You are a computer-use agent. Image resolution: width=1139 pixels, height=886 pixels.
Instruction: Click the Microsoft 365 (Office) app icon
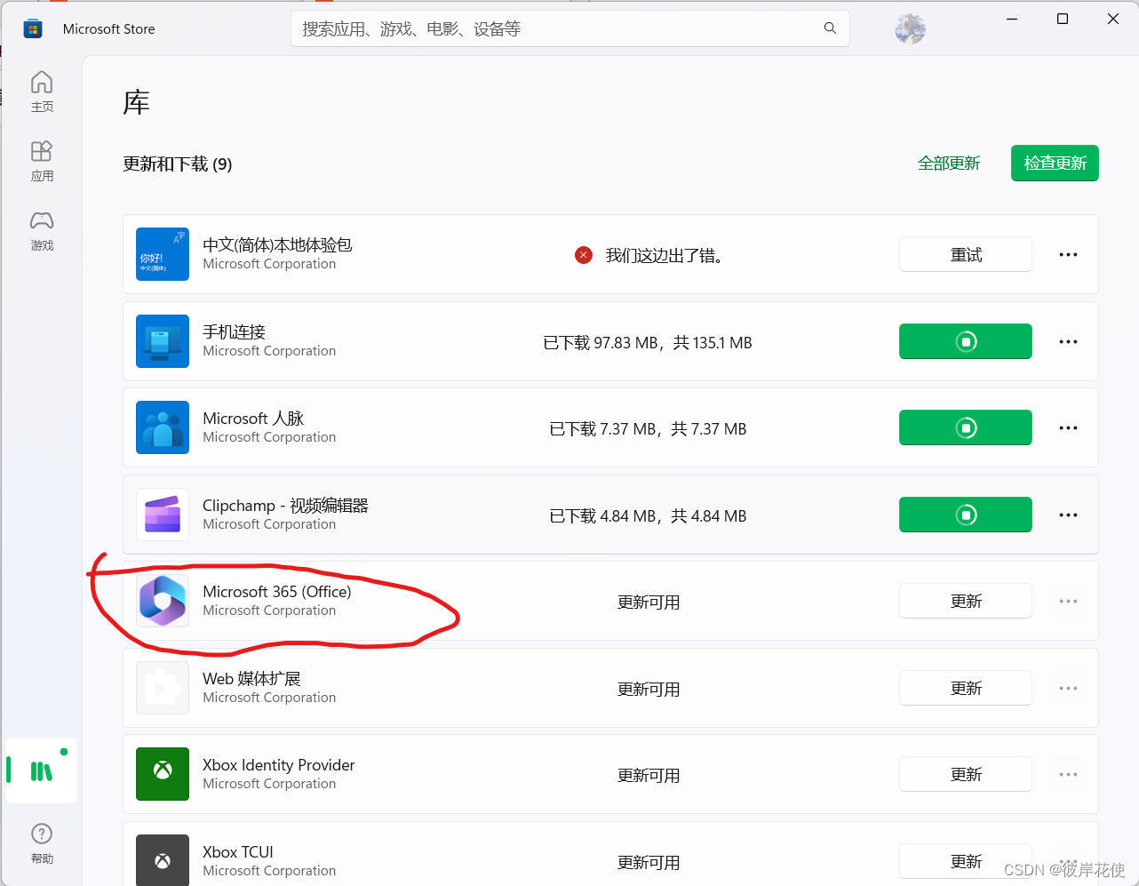pyautogui.click(x=163, y=601)
